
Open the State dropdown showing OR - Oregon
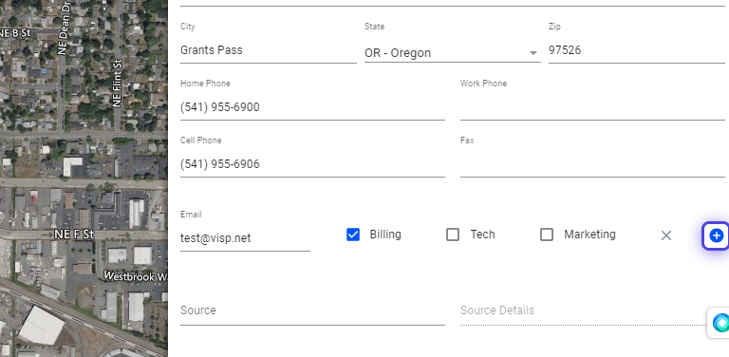[x=453, y=53]
